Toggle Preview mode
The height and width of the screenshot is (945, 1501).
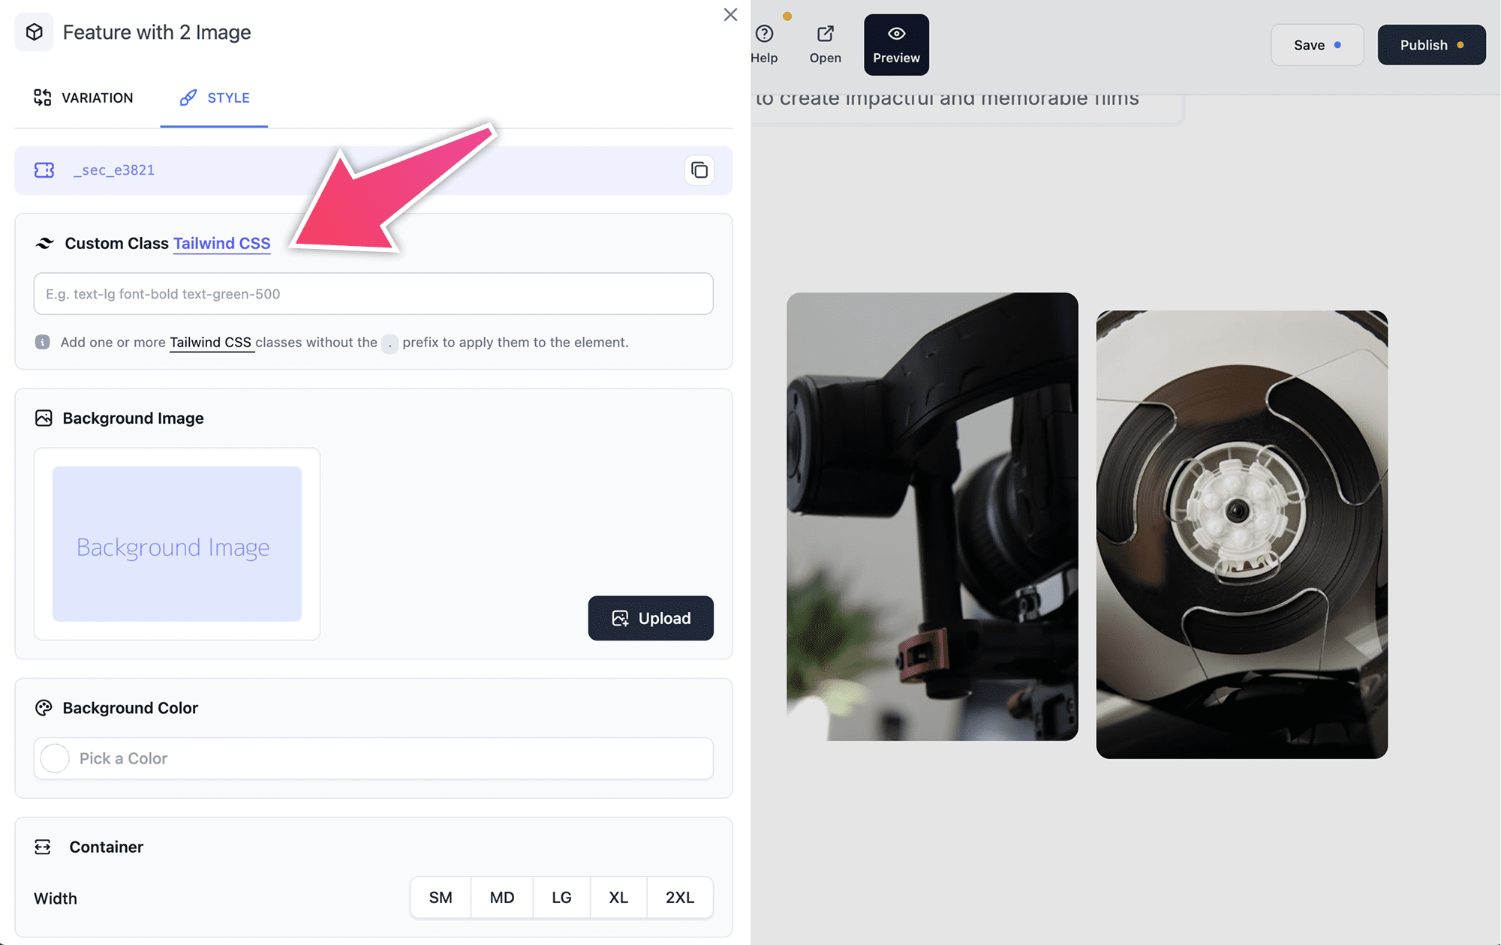(896, 44)
